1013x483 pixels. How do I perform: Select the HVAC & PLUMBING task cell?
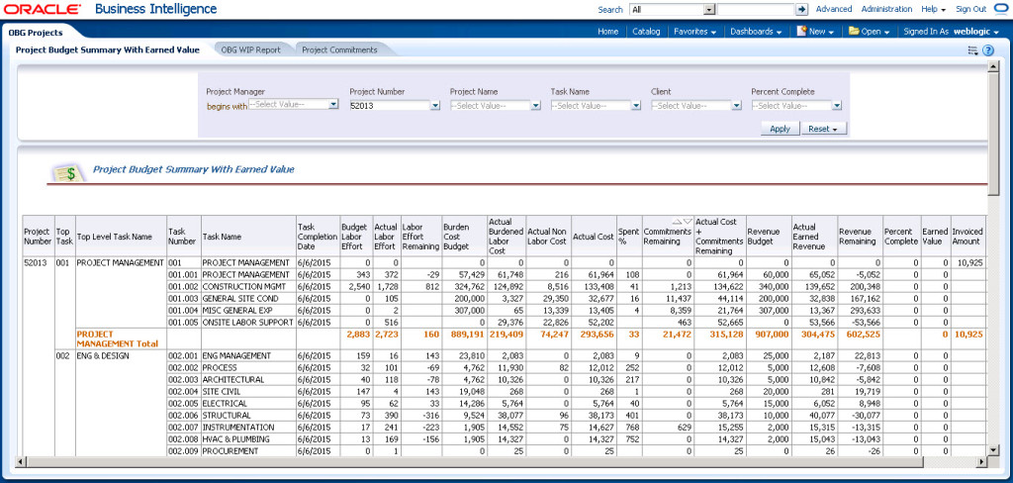[248, 439]
